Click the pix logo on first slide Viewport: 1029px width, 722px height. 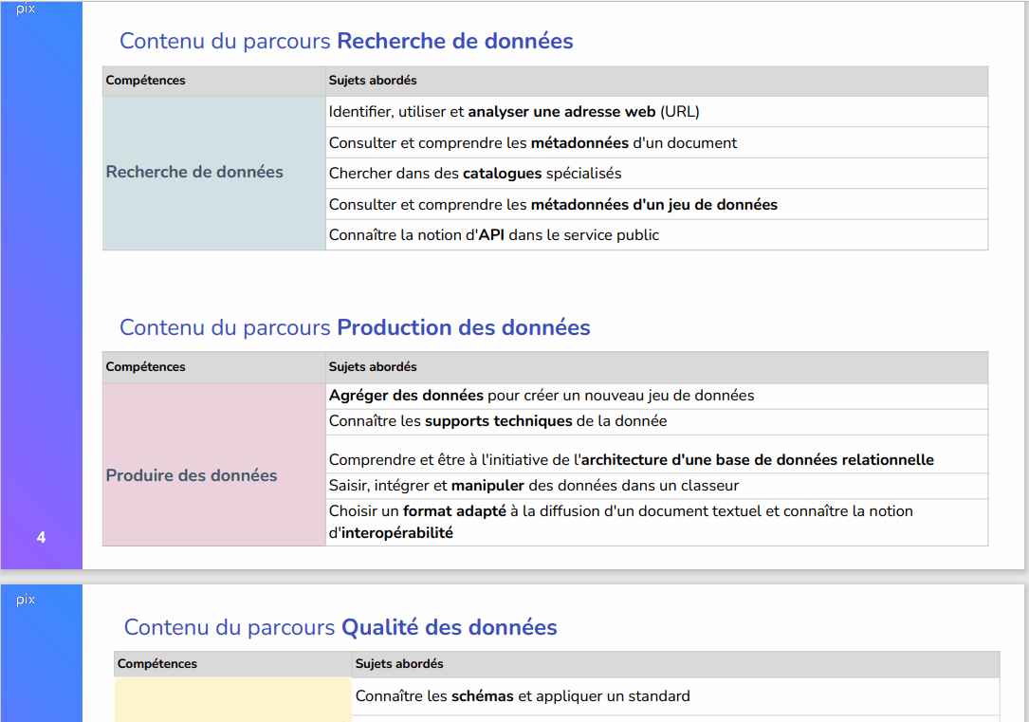[x=26, y=9]
